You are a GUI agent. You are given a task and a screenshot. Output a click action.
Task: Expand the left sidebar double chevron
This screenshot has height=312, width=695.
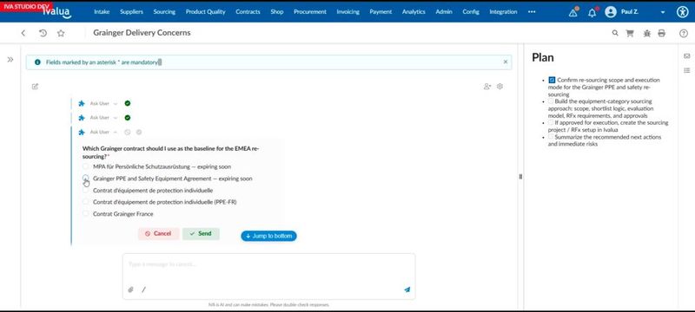[x=10, y=60]
